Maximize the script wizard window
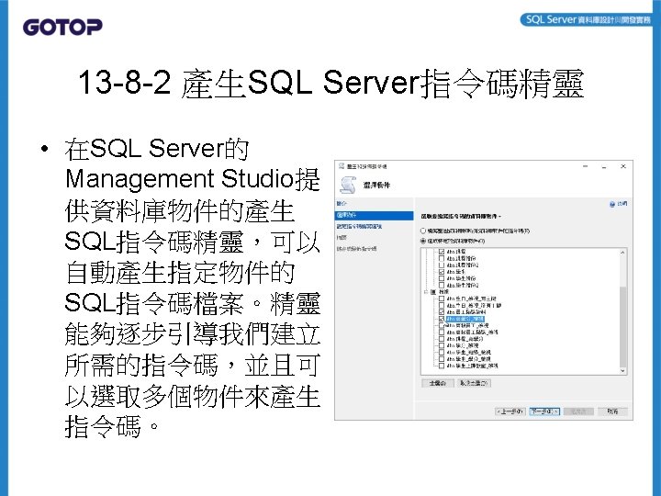Viewport: 661px width, 496px height. coord(604,166)
